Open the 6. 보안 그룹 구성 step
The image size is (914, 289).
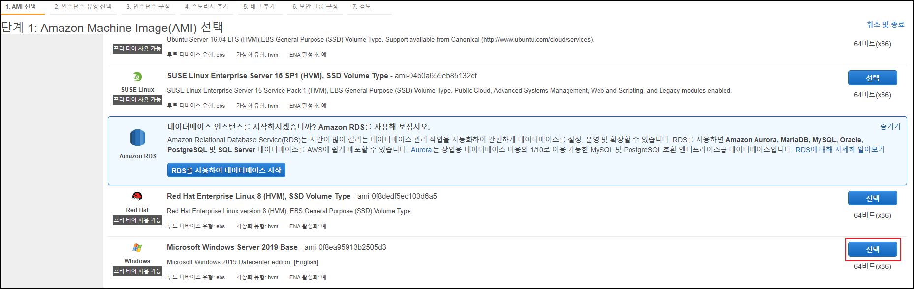point(315,7)
